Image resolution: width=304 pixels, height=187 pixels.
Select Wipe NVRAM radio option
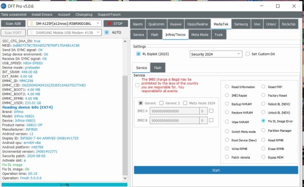[226, 122]
